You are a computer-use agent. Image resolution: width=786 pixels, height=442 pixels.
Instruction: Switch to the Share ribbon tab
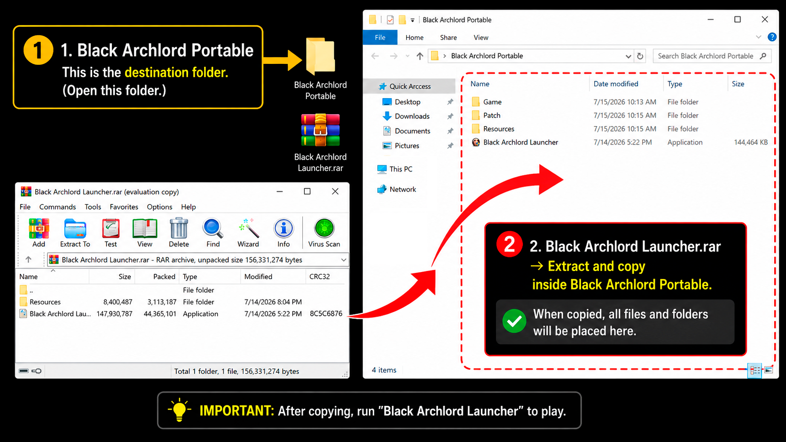click(x=448, y=38)
